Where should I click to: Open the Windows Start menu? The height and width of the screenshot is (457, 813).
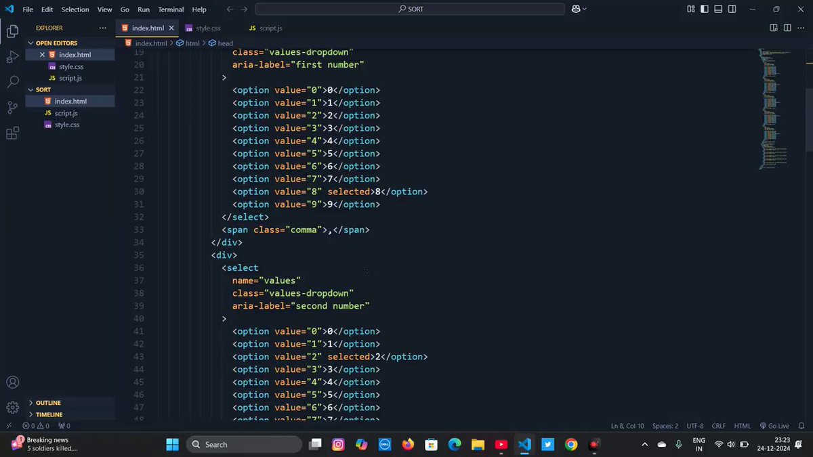coord(173,444)
